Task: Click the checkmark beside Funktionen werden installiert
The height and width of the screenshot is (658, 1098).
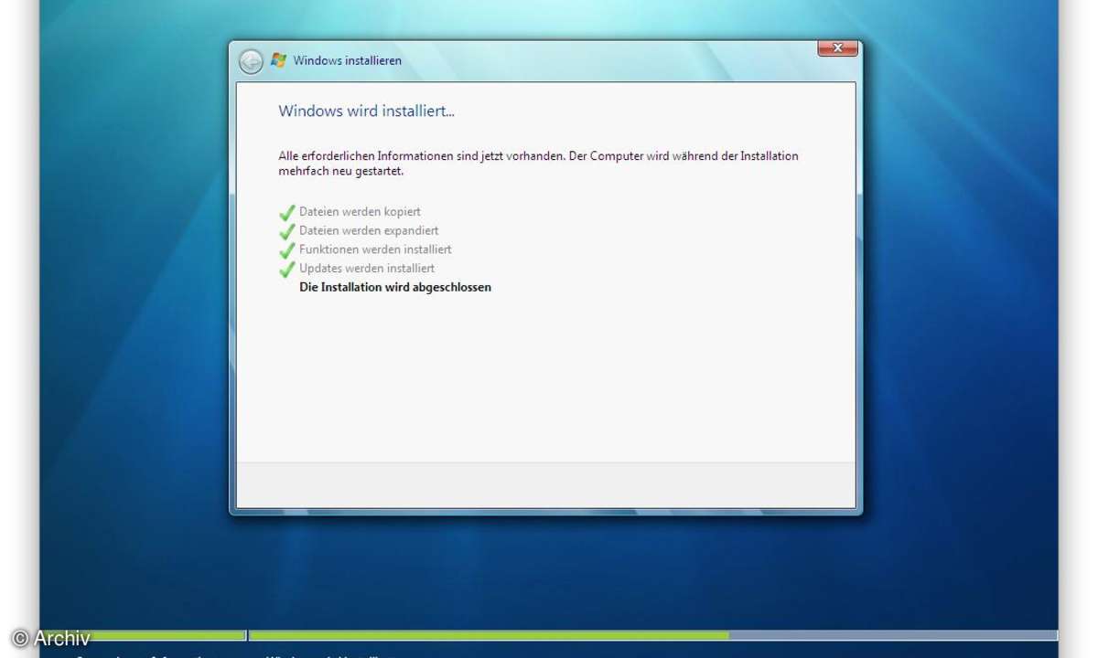Action: click(x=287, y=249)
